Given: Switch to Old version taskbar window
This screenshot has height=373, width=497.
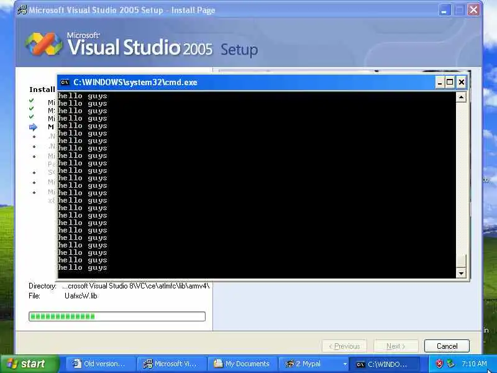Looking at the screenshot, I should 100,364.
